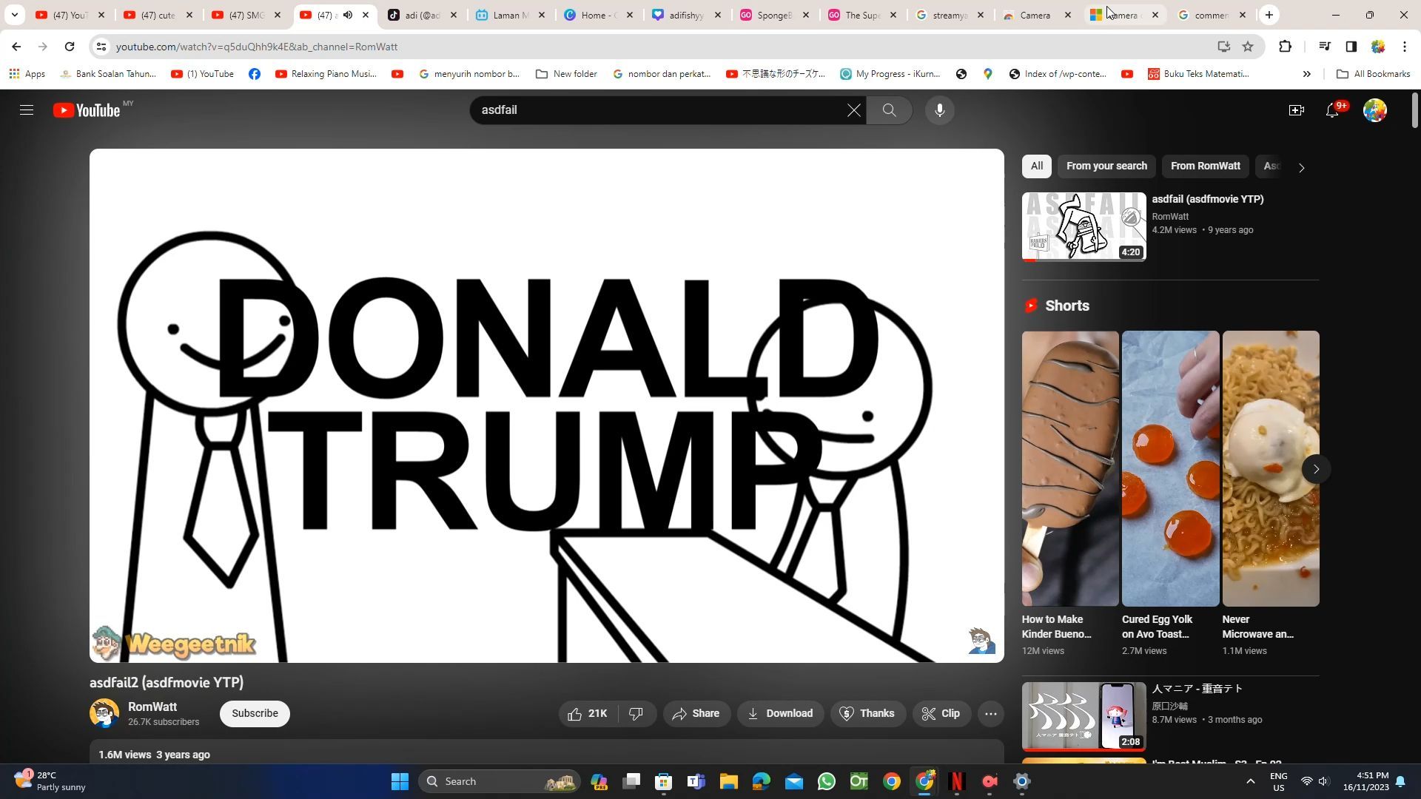Send Thanks to RomWatt
This screenshot has width=1421, height=799.
[867, 714]
